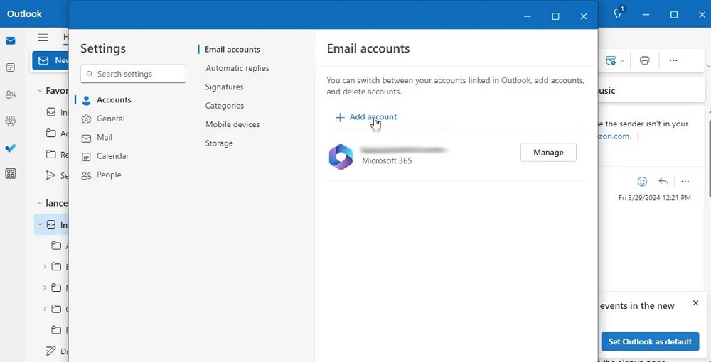This screenshot has width=711, height=362.
Task: Add a smiley reaction to the message
Action: point(642,182)
